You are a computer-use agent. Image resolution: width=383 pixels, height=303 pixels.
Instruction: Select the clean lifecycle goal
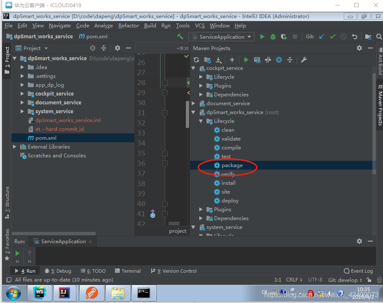[x=228, y=130]
